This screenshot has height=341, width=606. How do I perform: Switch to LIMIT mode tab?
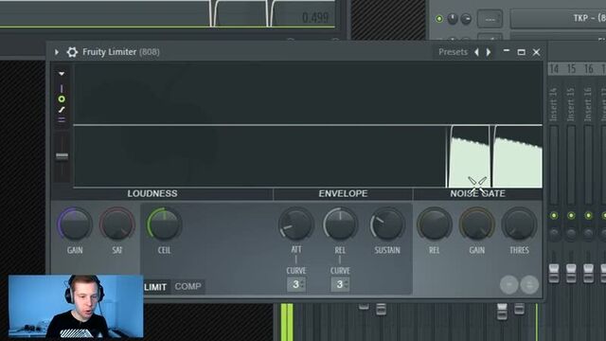pos(155,287)
